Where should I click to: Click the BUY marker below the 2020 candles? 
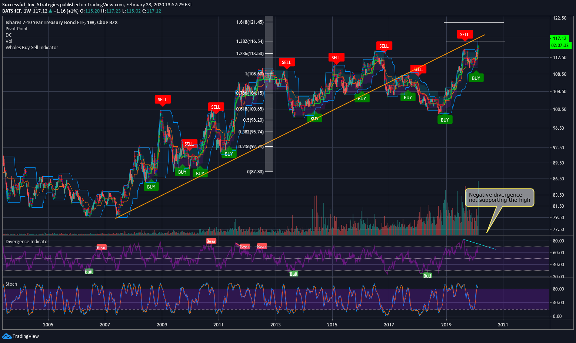pyautogui.click(x=476, y=77)
